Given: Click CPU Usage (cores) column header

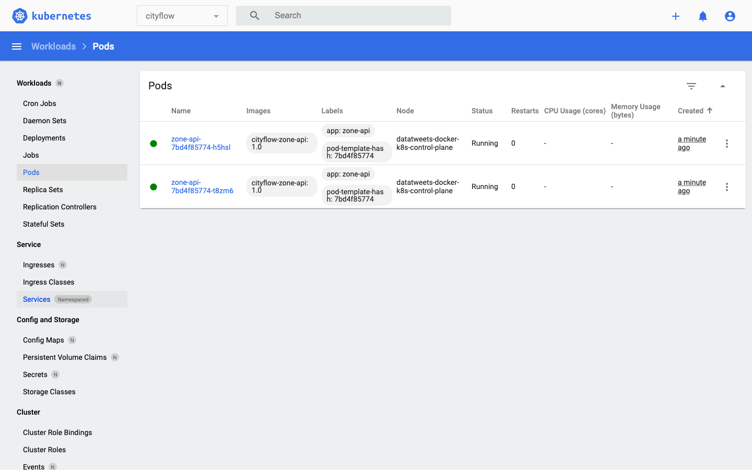Looking at the screenshot, I should 575,111.
